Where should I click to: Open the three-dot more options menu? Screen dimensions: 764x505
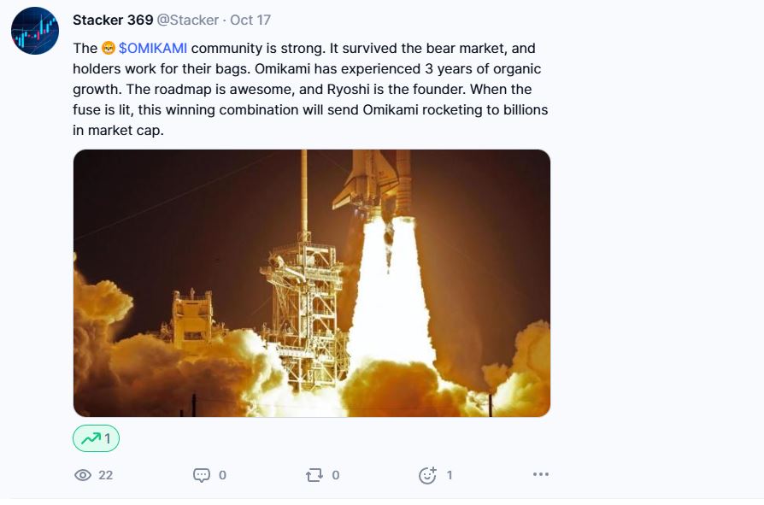(540, 474)
